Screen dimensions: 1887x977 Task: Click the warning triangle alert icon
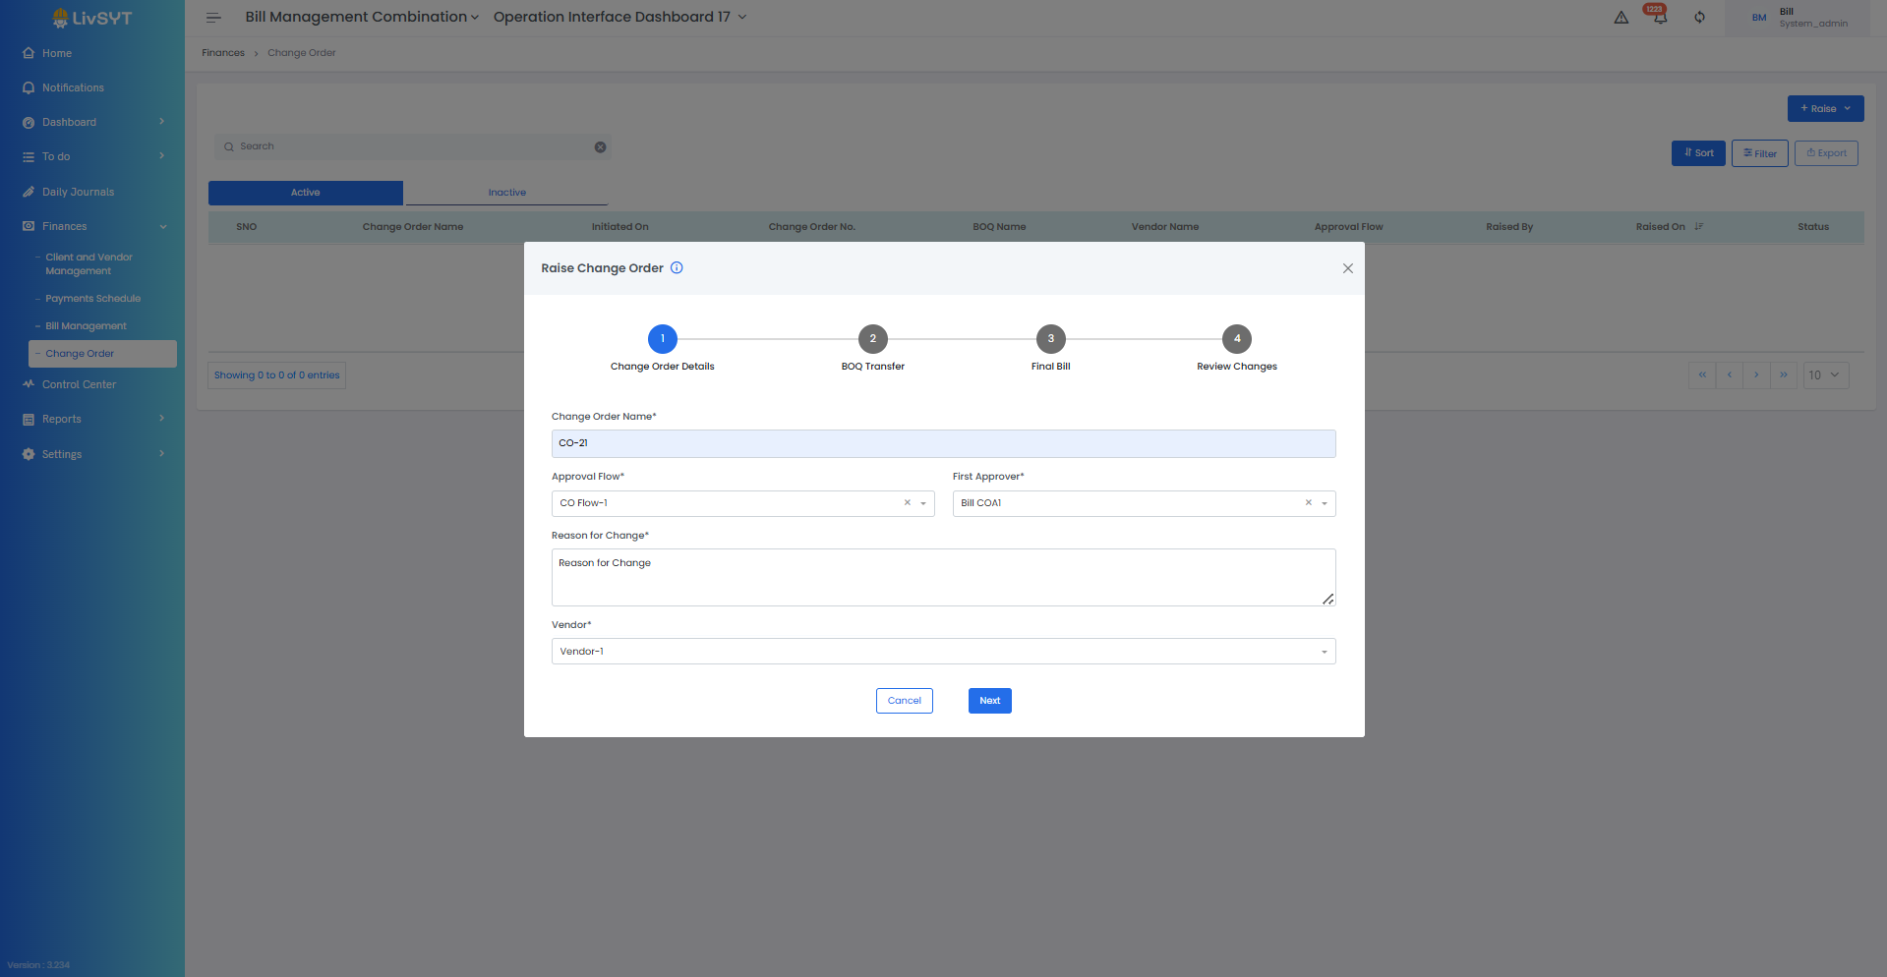click(x=1622, y=18)
